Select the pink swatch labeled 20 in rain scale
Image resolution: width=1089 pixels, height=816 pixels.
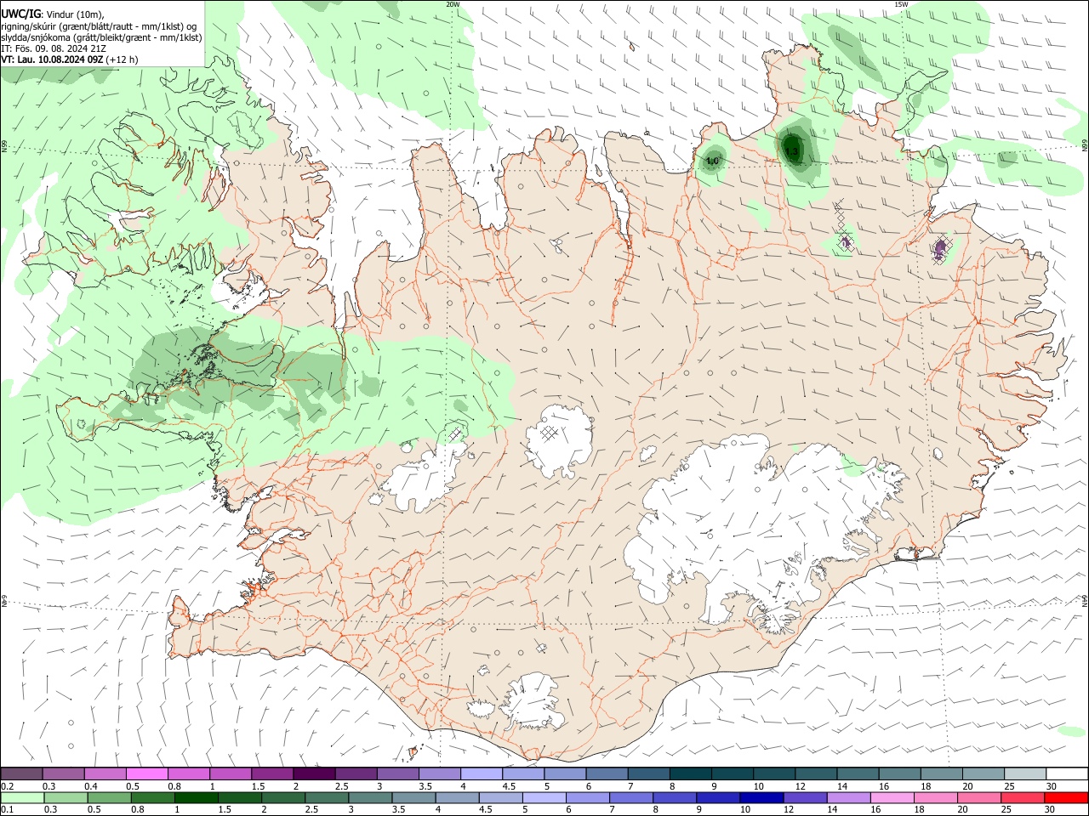tap(978, 798)
